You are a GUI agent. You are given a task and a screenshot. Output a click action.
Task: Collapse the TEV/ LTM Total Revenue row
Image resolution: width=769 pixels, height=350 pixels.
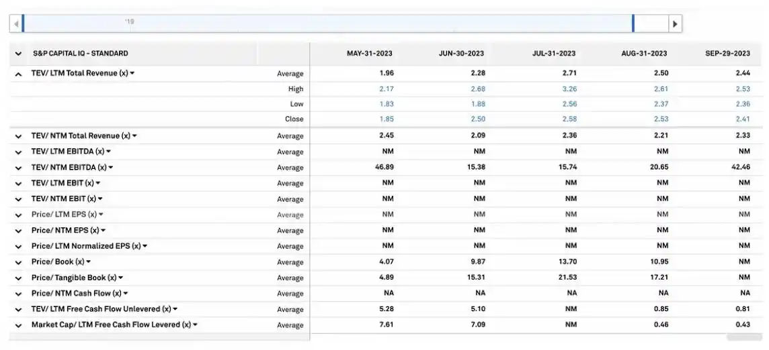click(x=18, y=74)
